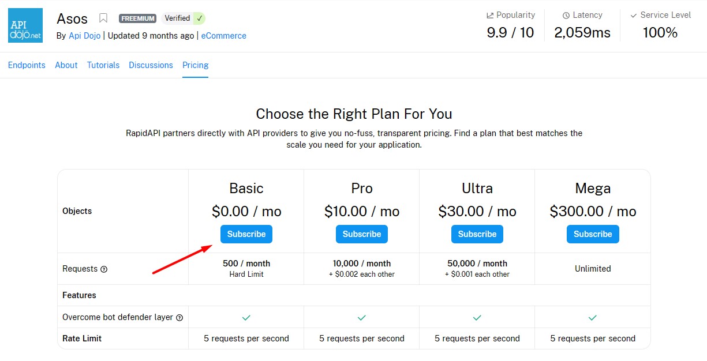Select the Pricing tab
This screenshot has width=707, height=361.
(x=195, y=65)
